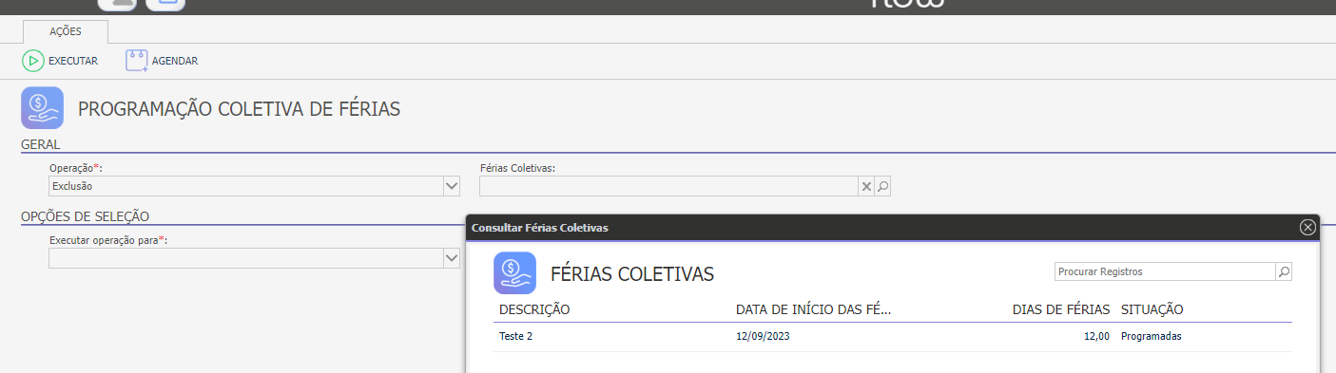
Task: Clear the Férias Coletivas field with X
Action: pos(866,187)
